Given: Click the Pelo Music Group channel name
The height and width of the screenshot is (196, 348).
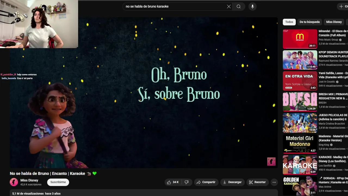Looking at the screenshot, I should click(x=328, y=40).
